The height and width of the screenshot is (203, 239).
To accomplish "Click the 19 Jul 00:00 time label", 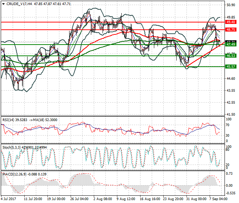I will [x=56, y=199].
